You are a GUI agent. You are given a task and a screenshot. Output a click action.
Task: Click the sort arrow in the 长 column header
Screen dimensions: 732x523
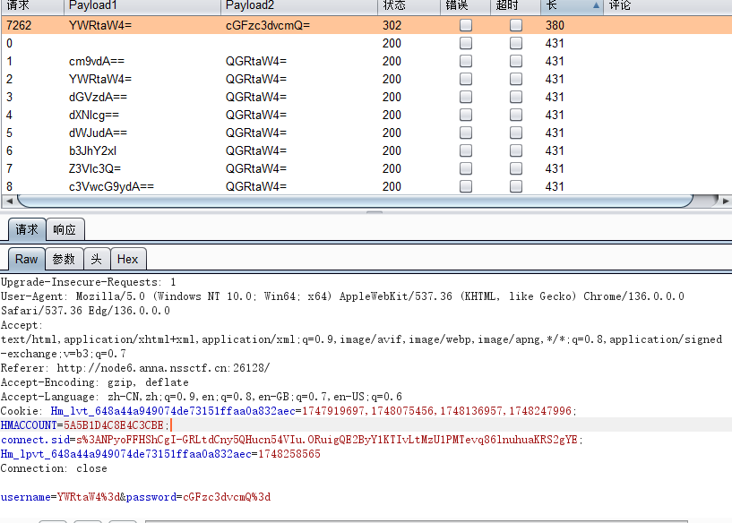pyautogui.click(x=596, y=5)
